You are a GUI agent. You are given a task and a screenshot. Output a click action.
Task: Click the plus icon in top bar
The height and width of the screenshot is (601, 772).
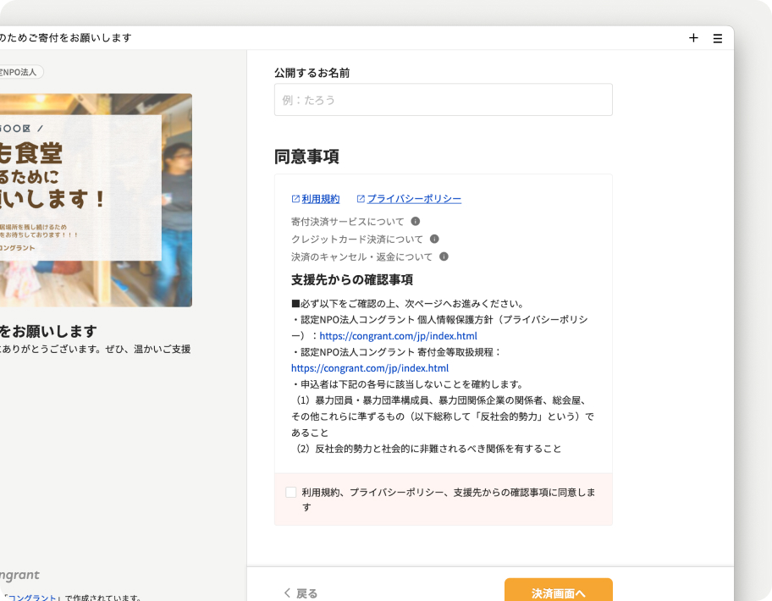pos(693,38)
